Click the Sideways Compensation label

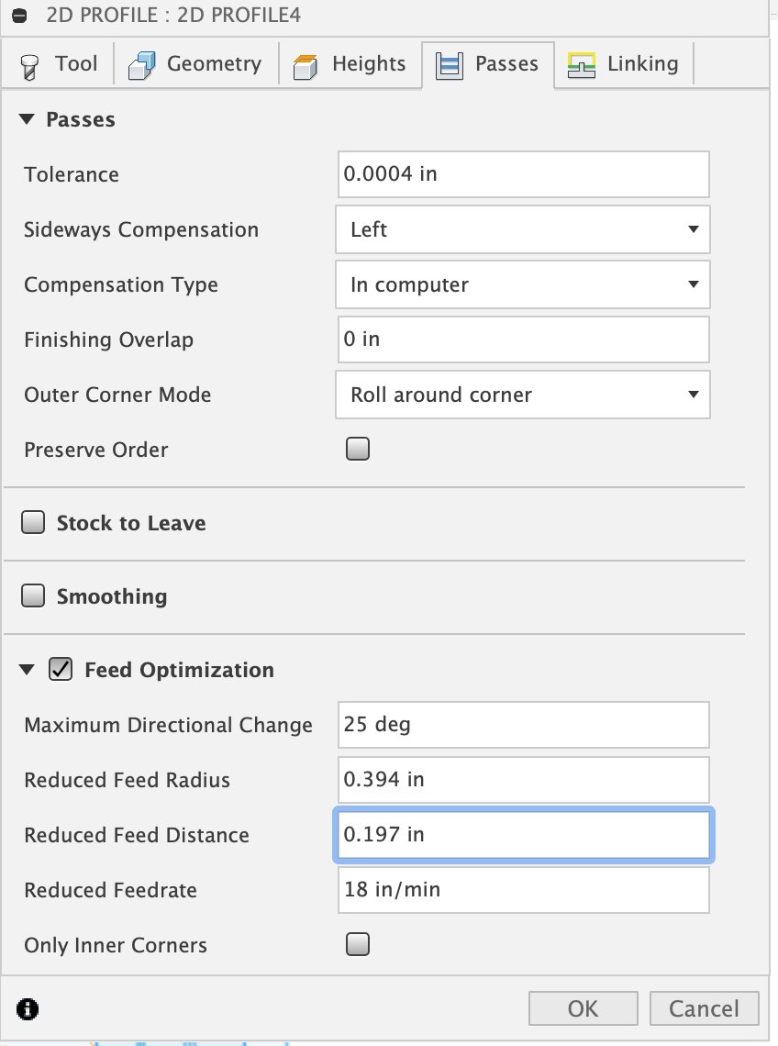(x=141, y=230)
